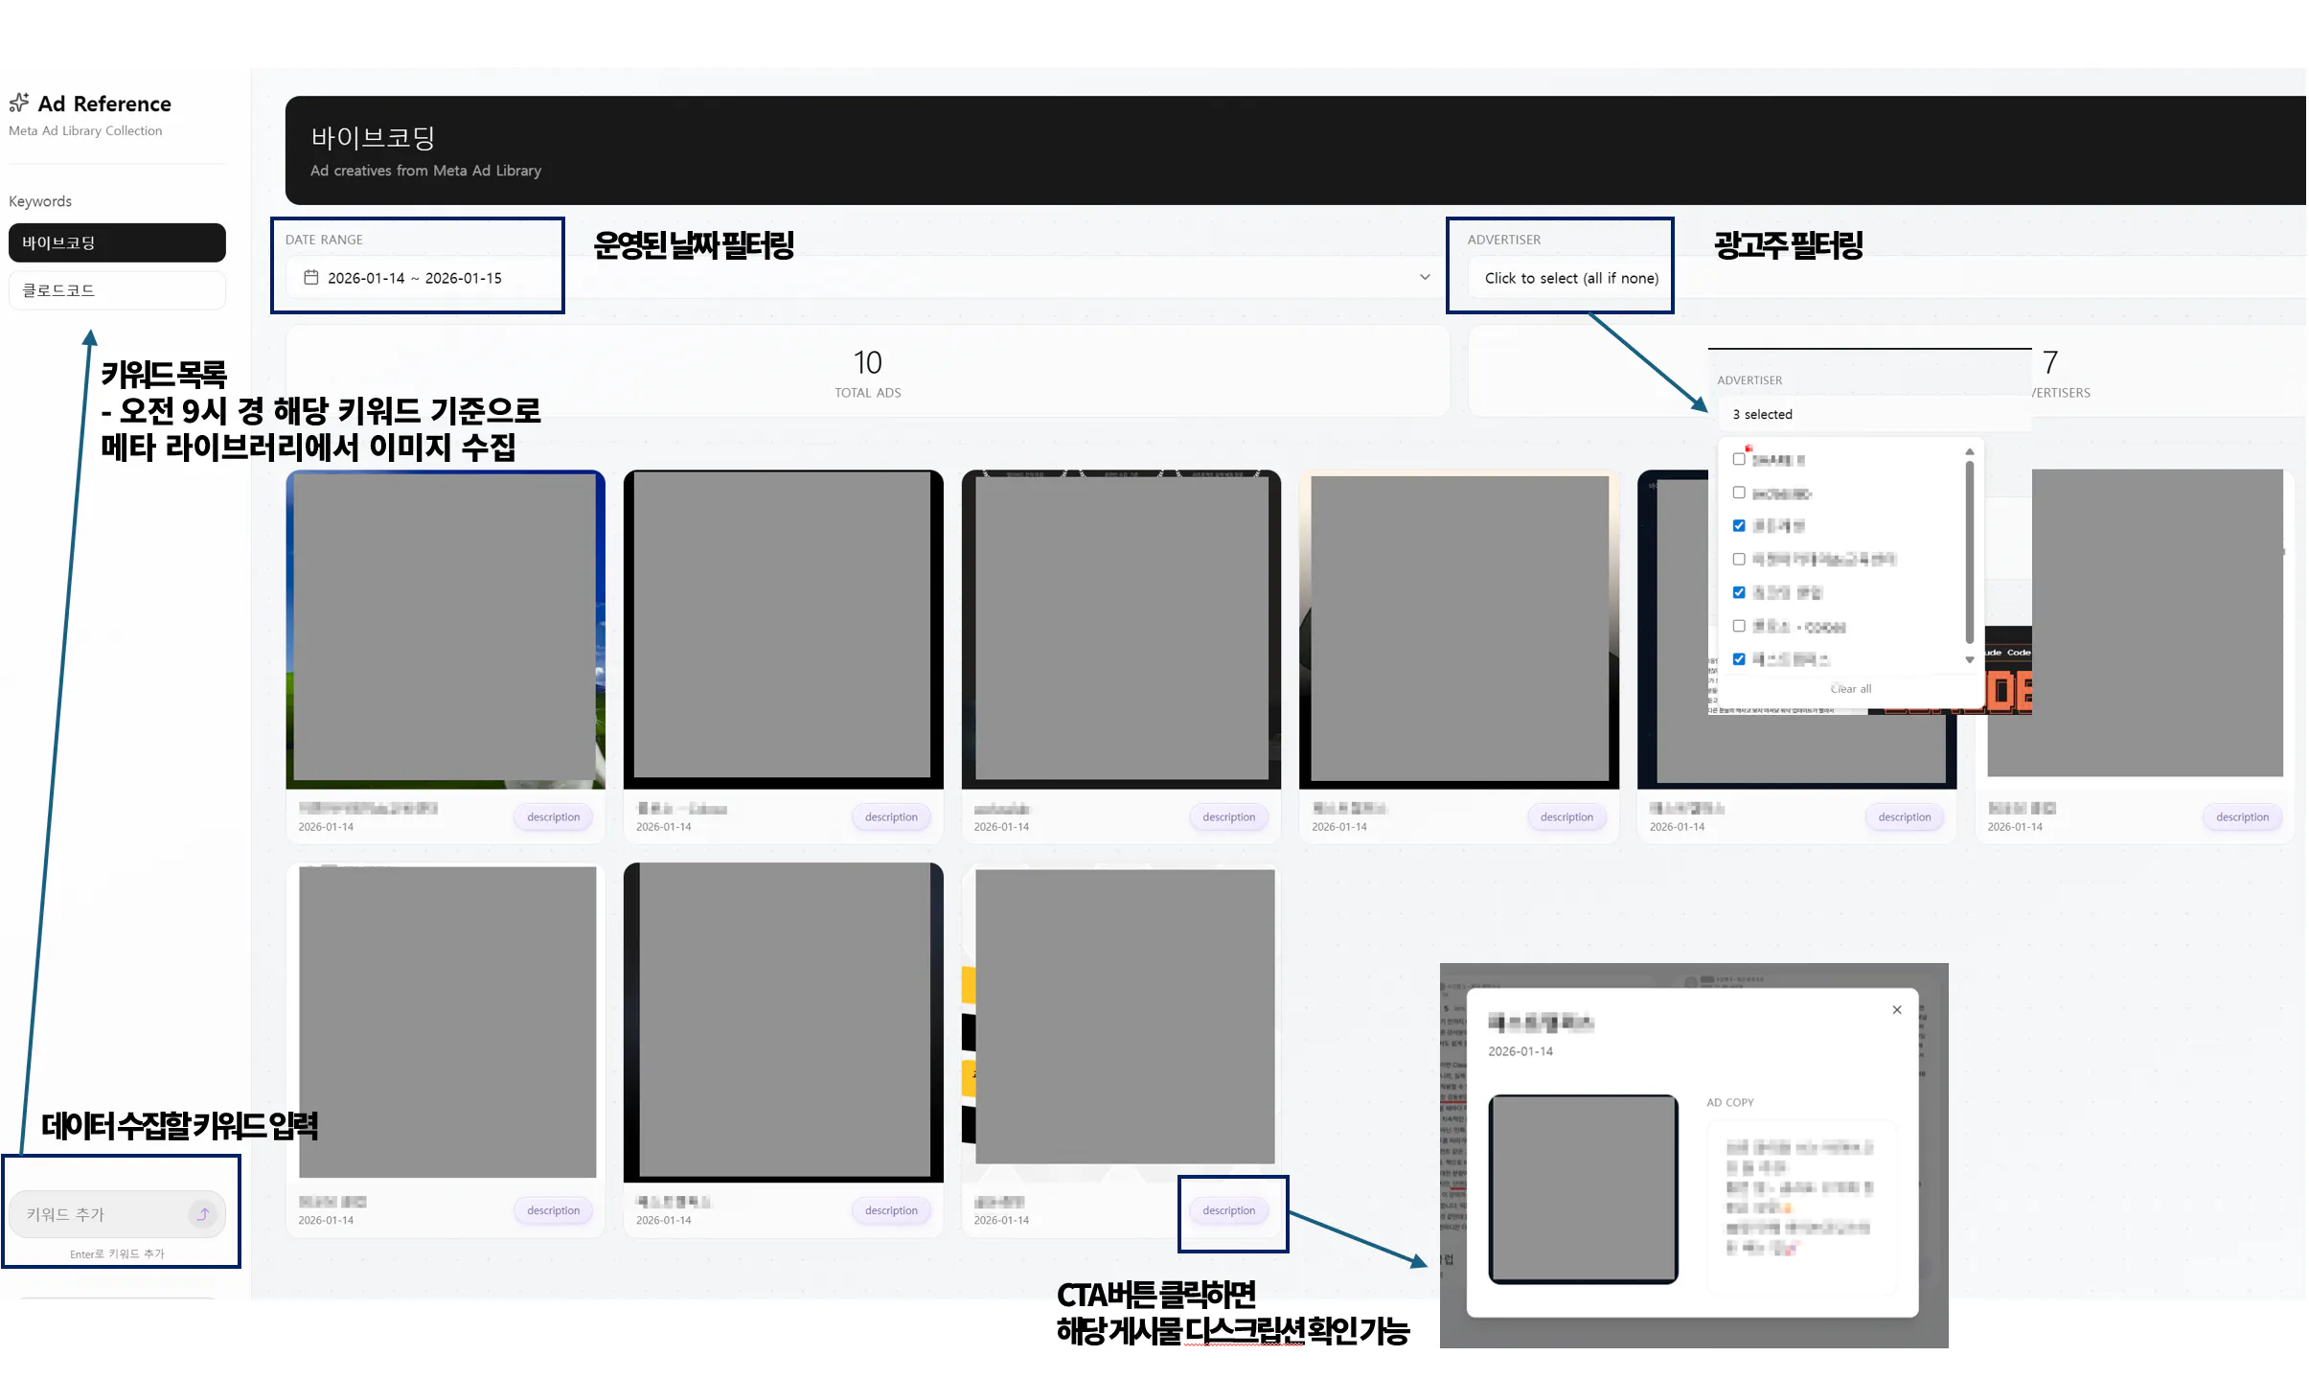The image size is (2309, 1379).
Task: Open 'Click to select (all if none)' dropdown
Action: coord(1570,278)
